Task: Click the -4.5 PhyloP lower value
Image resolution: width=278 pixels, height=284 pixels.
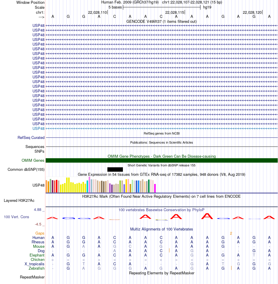Action: pos(38,224)
